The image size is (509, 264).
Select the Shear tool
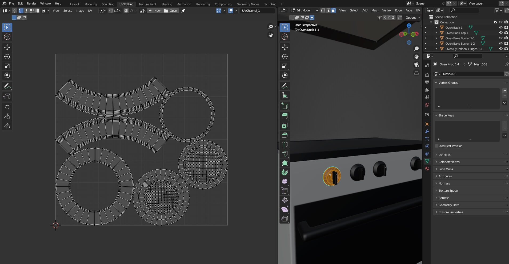285,209
